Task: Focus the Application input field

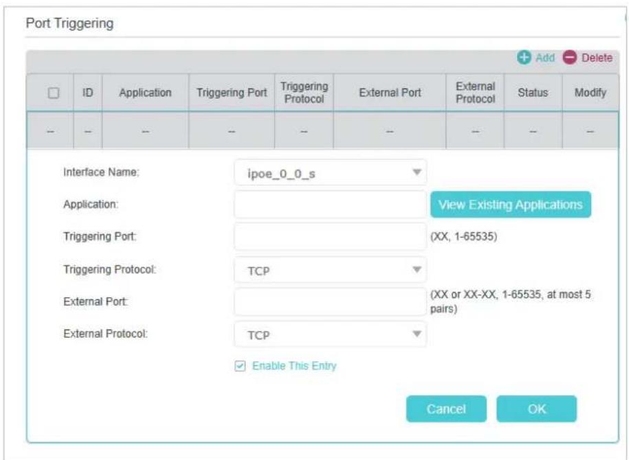Action: coord(330,205)
